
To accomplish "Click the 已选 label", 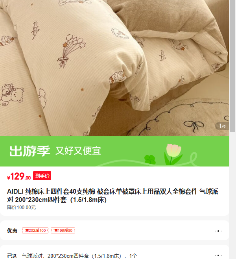I will [x=12, y=256].
